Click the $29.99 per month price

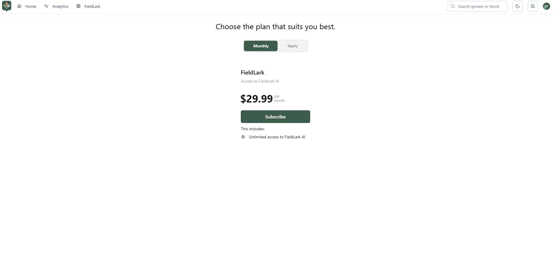pyautogui.click(x=257, y=98)
